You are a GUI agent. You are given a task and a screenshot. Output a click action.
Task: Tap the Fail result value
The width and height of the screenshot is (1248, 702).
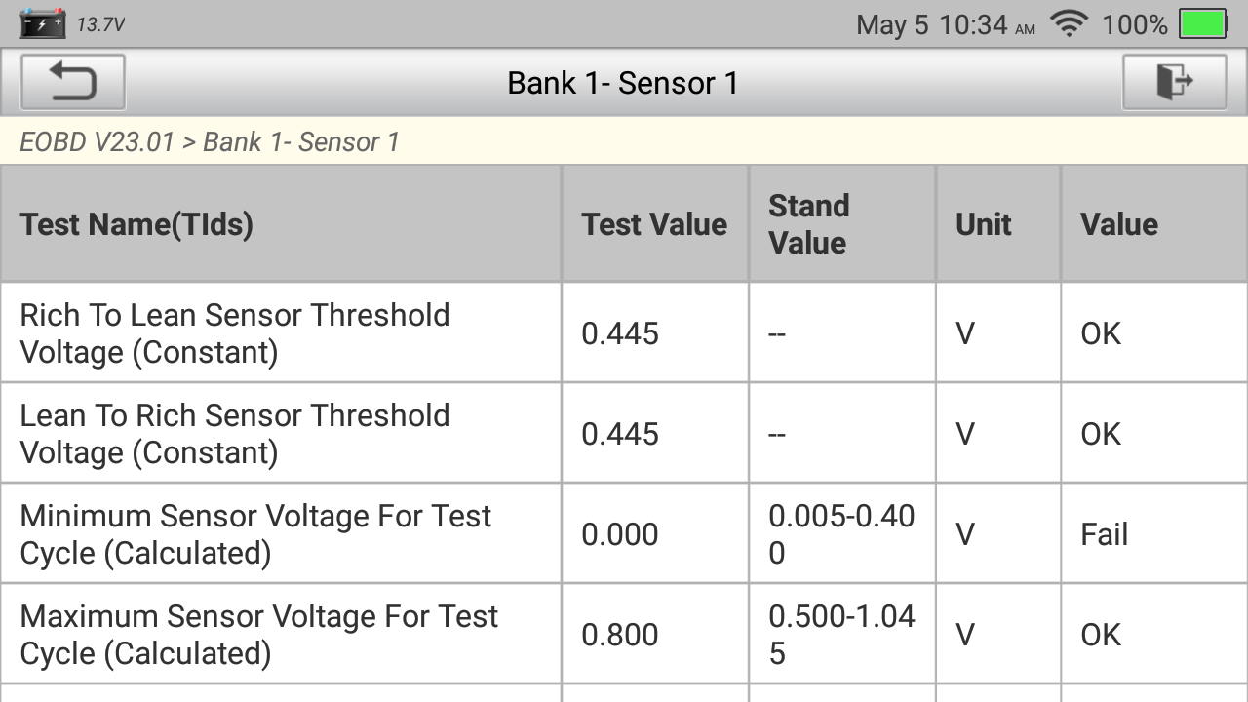click(x=1104, y=534)
